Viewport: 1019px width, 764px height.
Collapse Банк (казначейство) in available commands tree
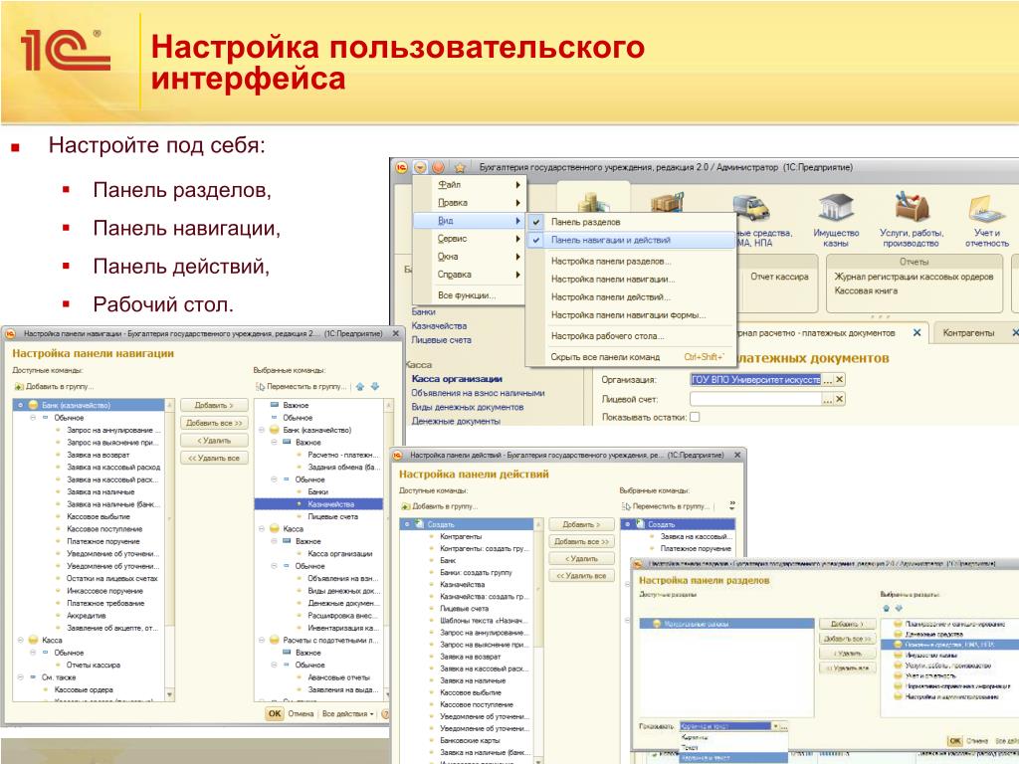(20, 405)
